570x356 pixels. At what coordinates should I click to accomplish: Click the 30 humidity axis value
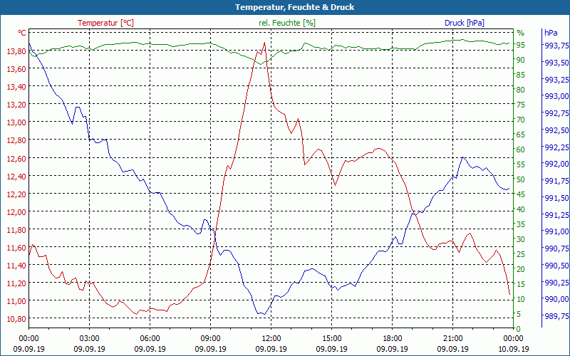click(521, 239)
